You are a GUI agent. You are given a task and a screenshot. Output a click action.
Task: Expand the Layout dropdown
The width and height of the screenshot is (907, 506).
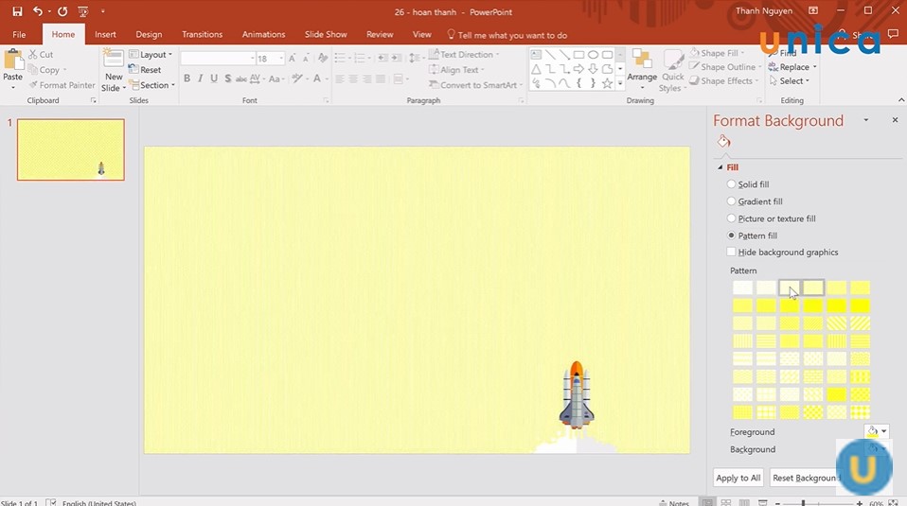151,55
